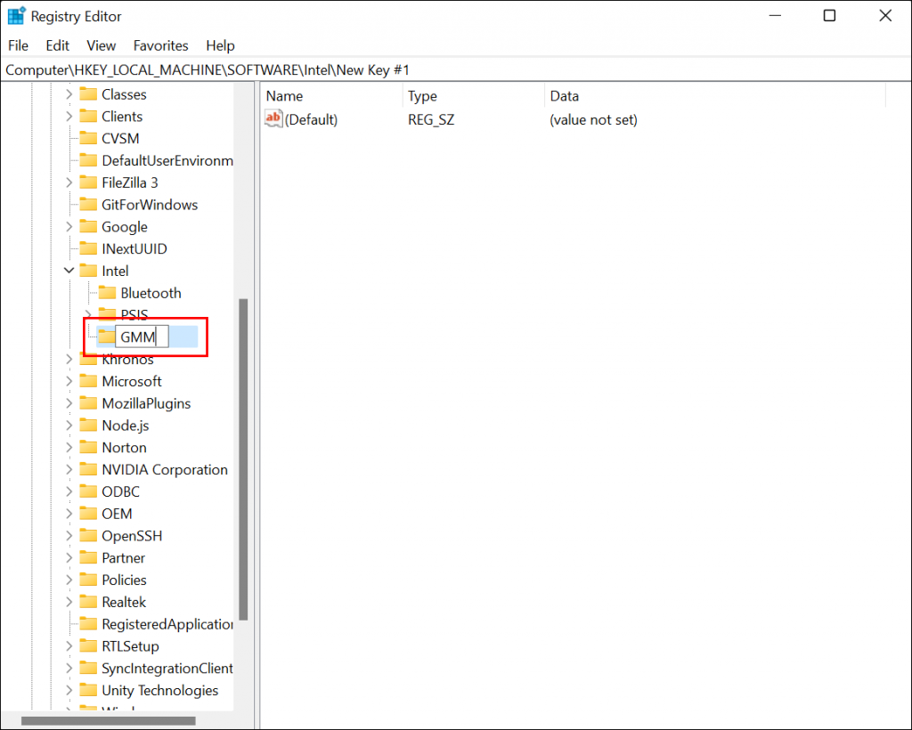The width and height of the screenshot is (912, 730).
Task: Click the Realtek key folder icon
Action: click(x=90, y=601)
